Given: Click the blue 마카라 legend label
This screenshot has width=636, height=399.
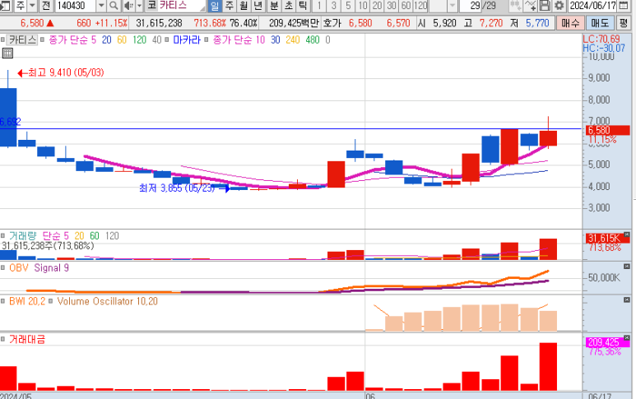Looking at the screenshot, I should [187, 39].
